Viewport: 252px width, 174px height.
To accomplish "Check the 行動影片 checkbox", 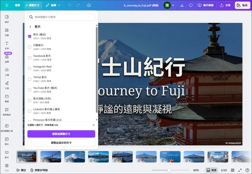I will click(30, 47).
